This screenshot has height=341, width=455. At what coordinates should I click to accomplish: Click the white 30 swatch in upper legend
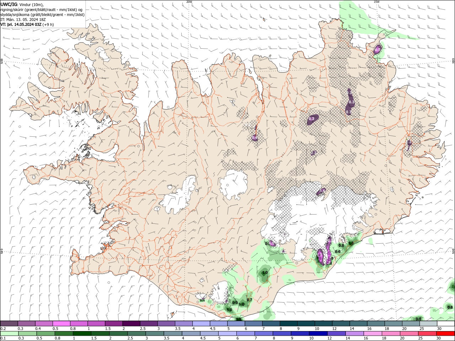point(446,324)
